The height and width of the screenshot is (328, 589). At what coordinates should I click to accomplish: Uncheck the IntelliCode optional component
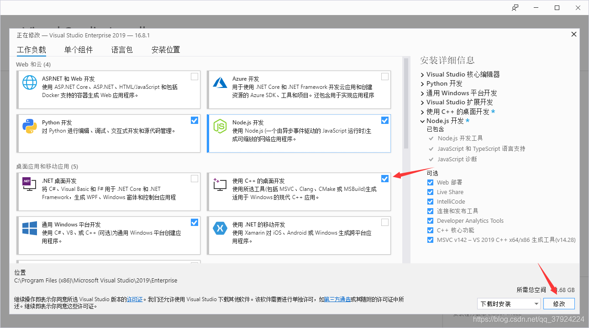[430, 201]
